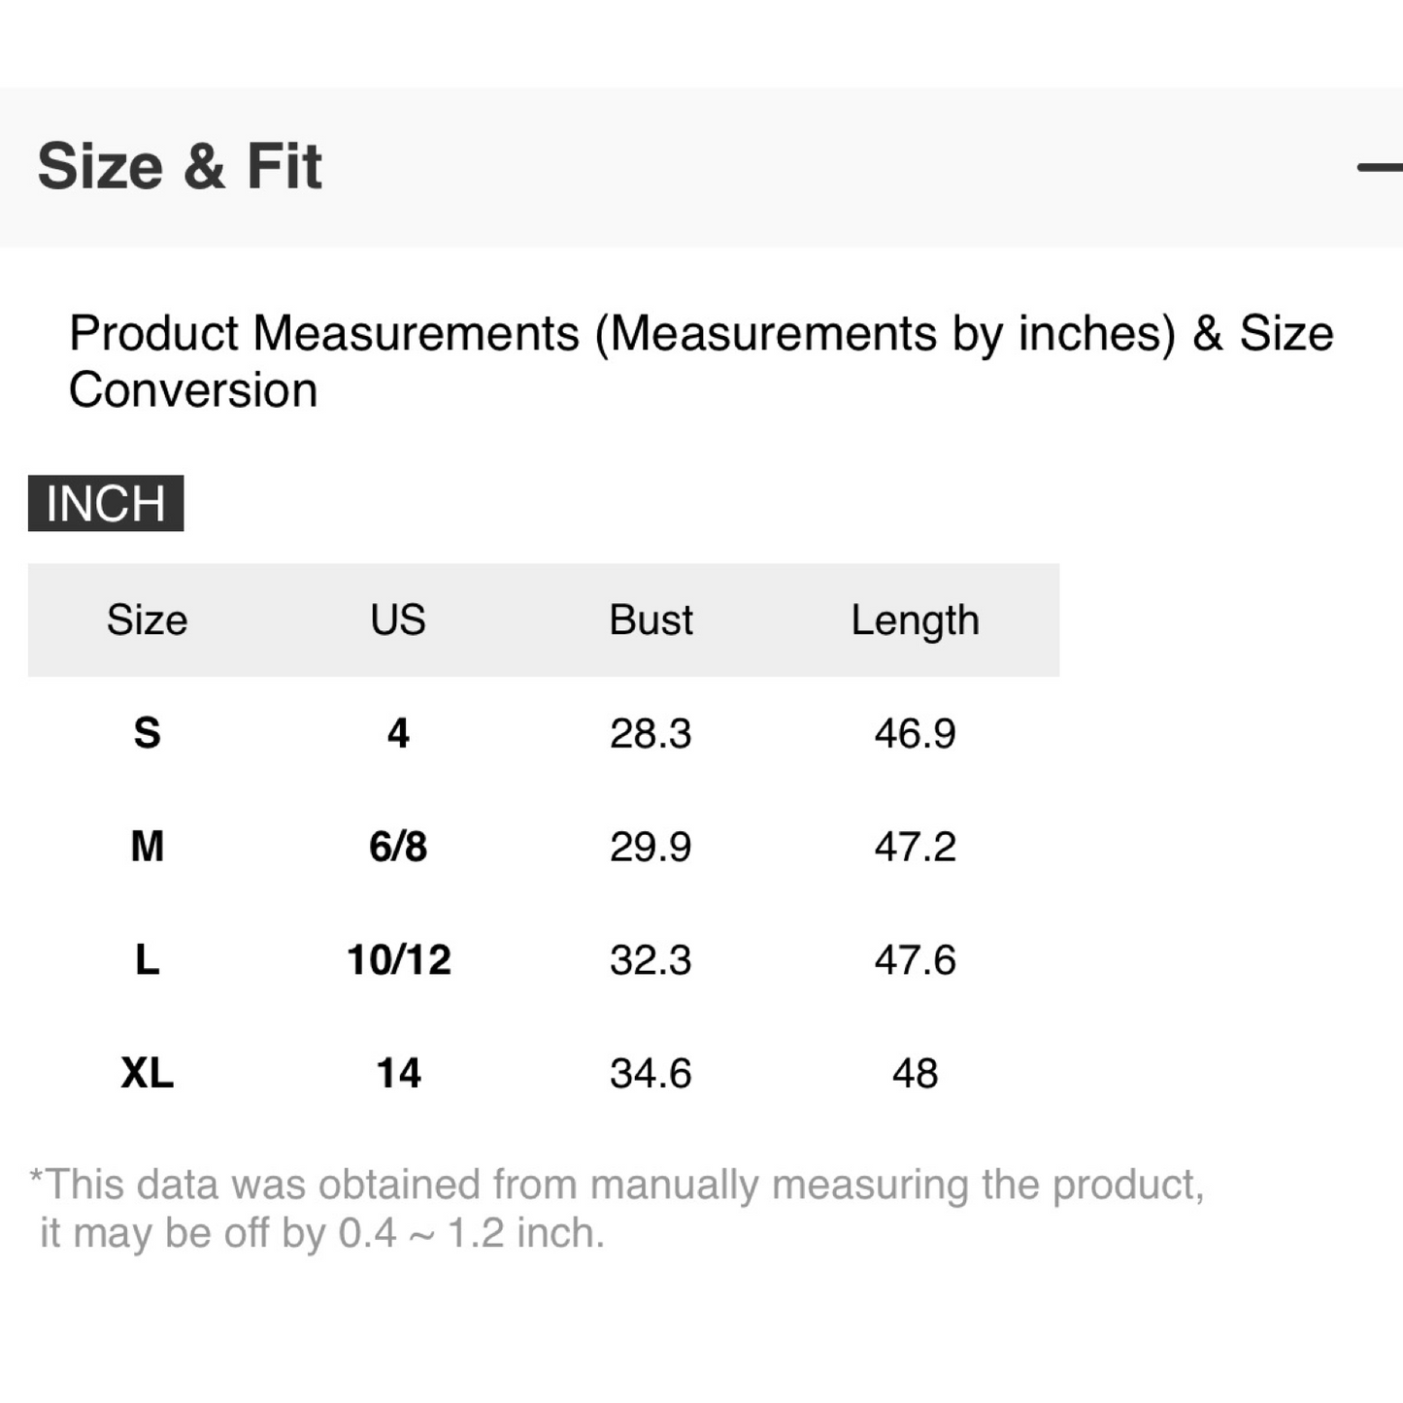Select the L size row label
The height and width of the screenshot is (1403, 1403).
coord(147,960)
